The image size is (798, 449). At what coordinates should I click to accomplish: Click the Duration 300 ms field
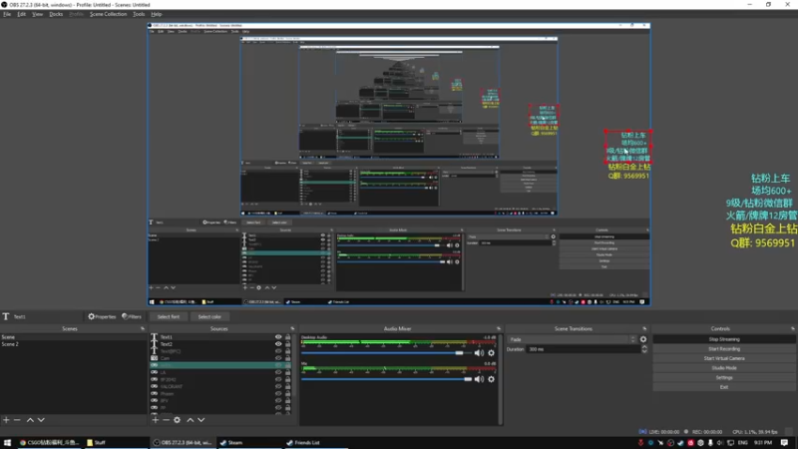[x=584, y=349]
